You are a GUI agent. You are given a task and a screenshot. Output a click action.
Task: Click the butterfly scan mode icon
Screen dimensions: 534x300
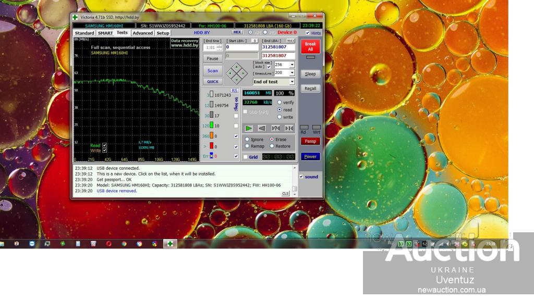click(289, 128)
